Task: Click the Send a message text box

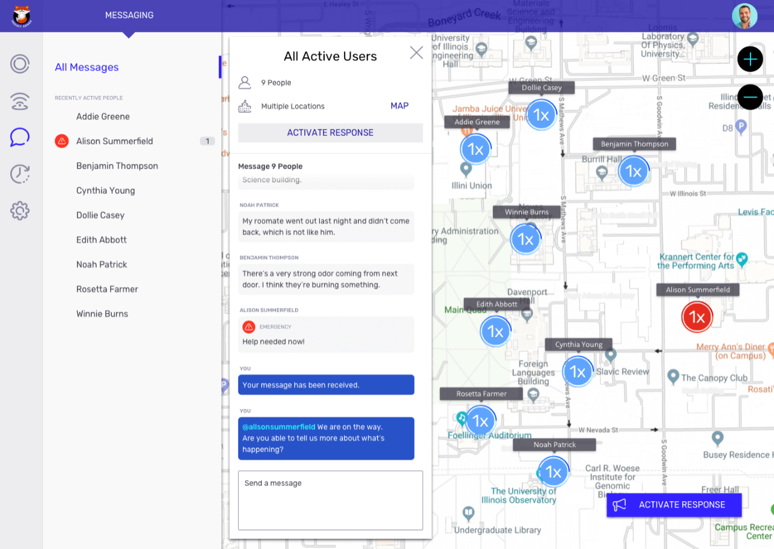Action: (330, 500)
